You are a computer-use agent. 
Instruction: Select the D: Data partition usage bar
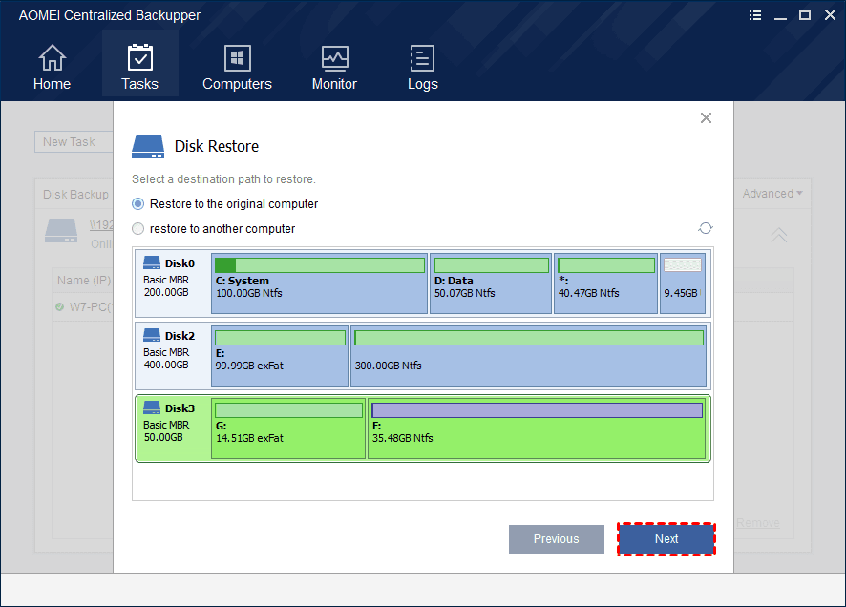pyautogui.click(x=491, y=265)
